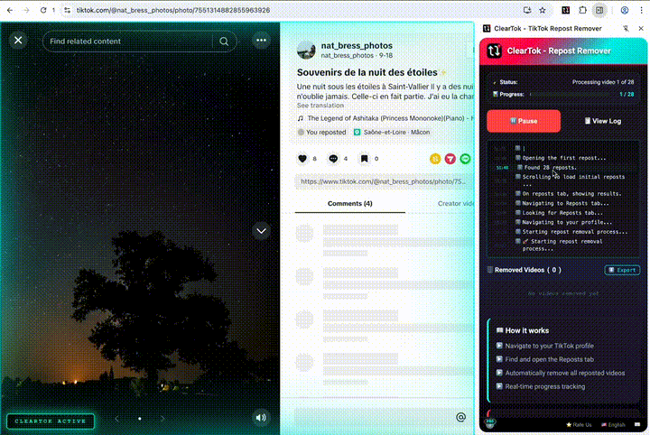Click the red share icon
Screen dimensions: 650x435
point(450,159)
